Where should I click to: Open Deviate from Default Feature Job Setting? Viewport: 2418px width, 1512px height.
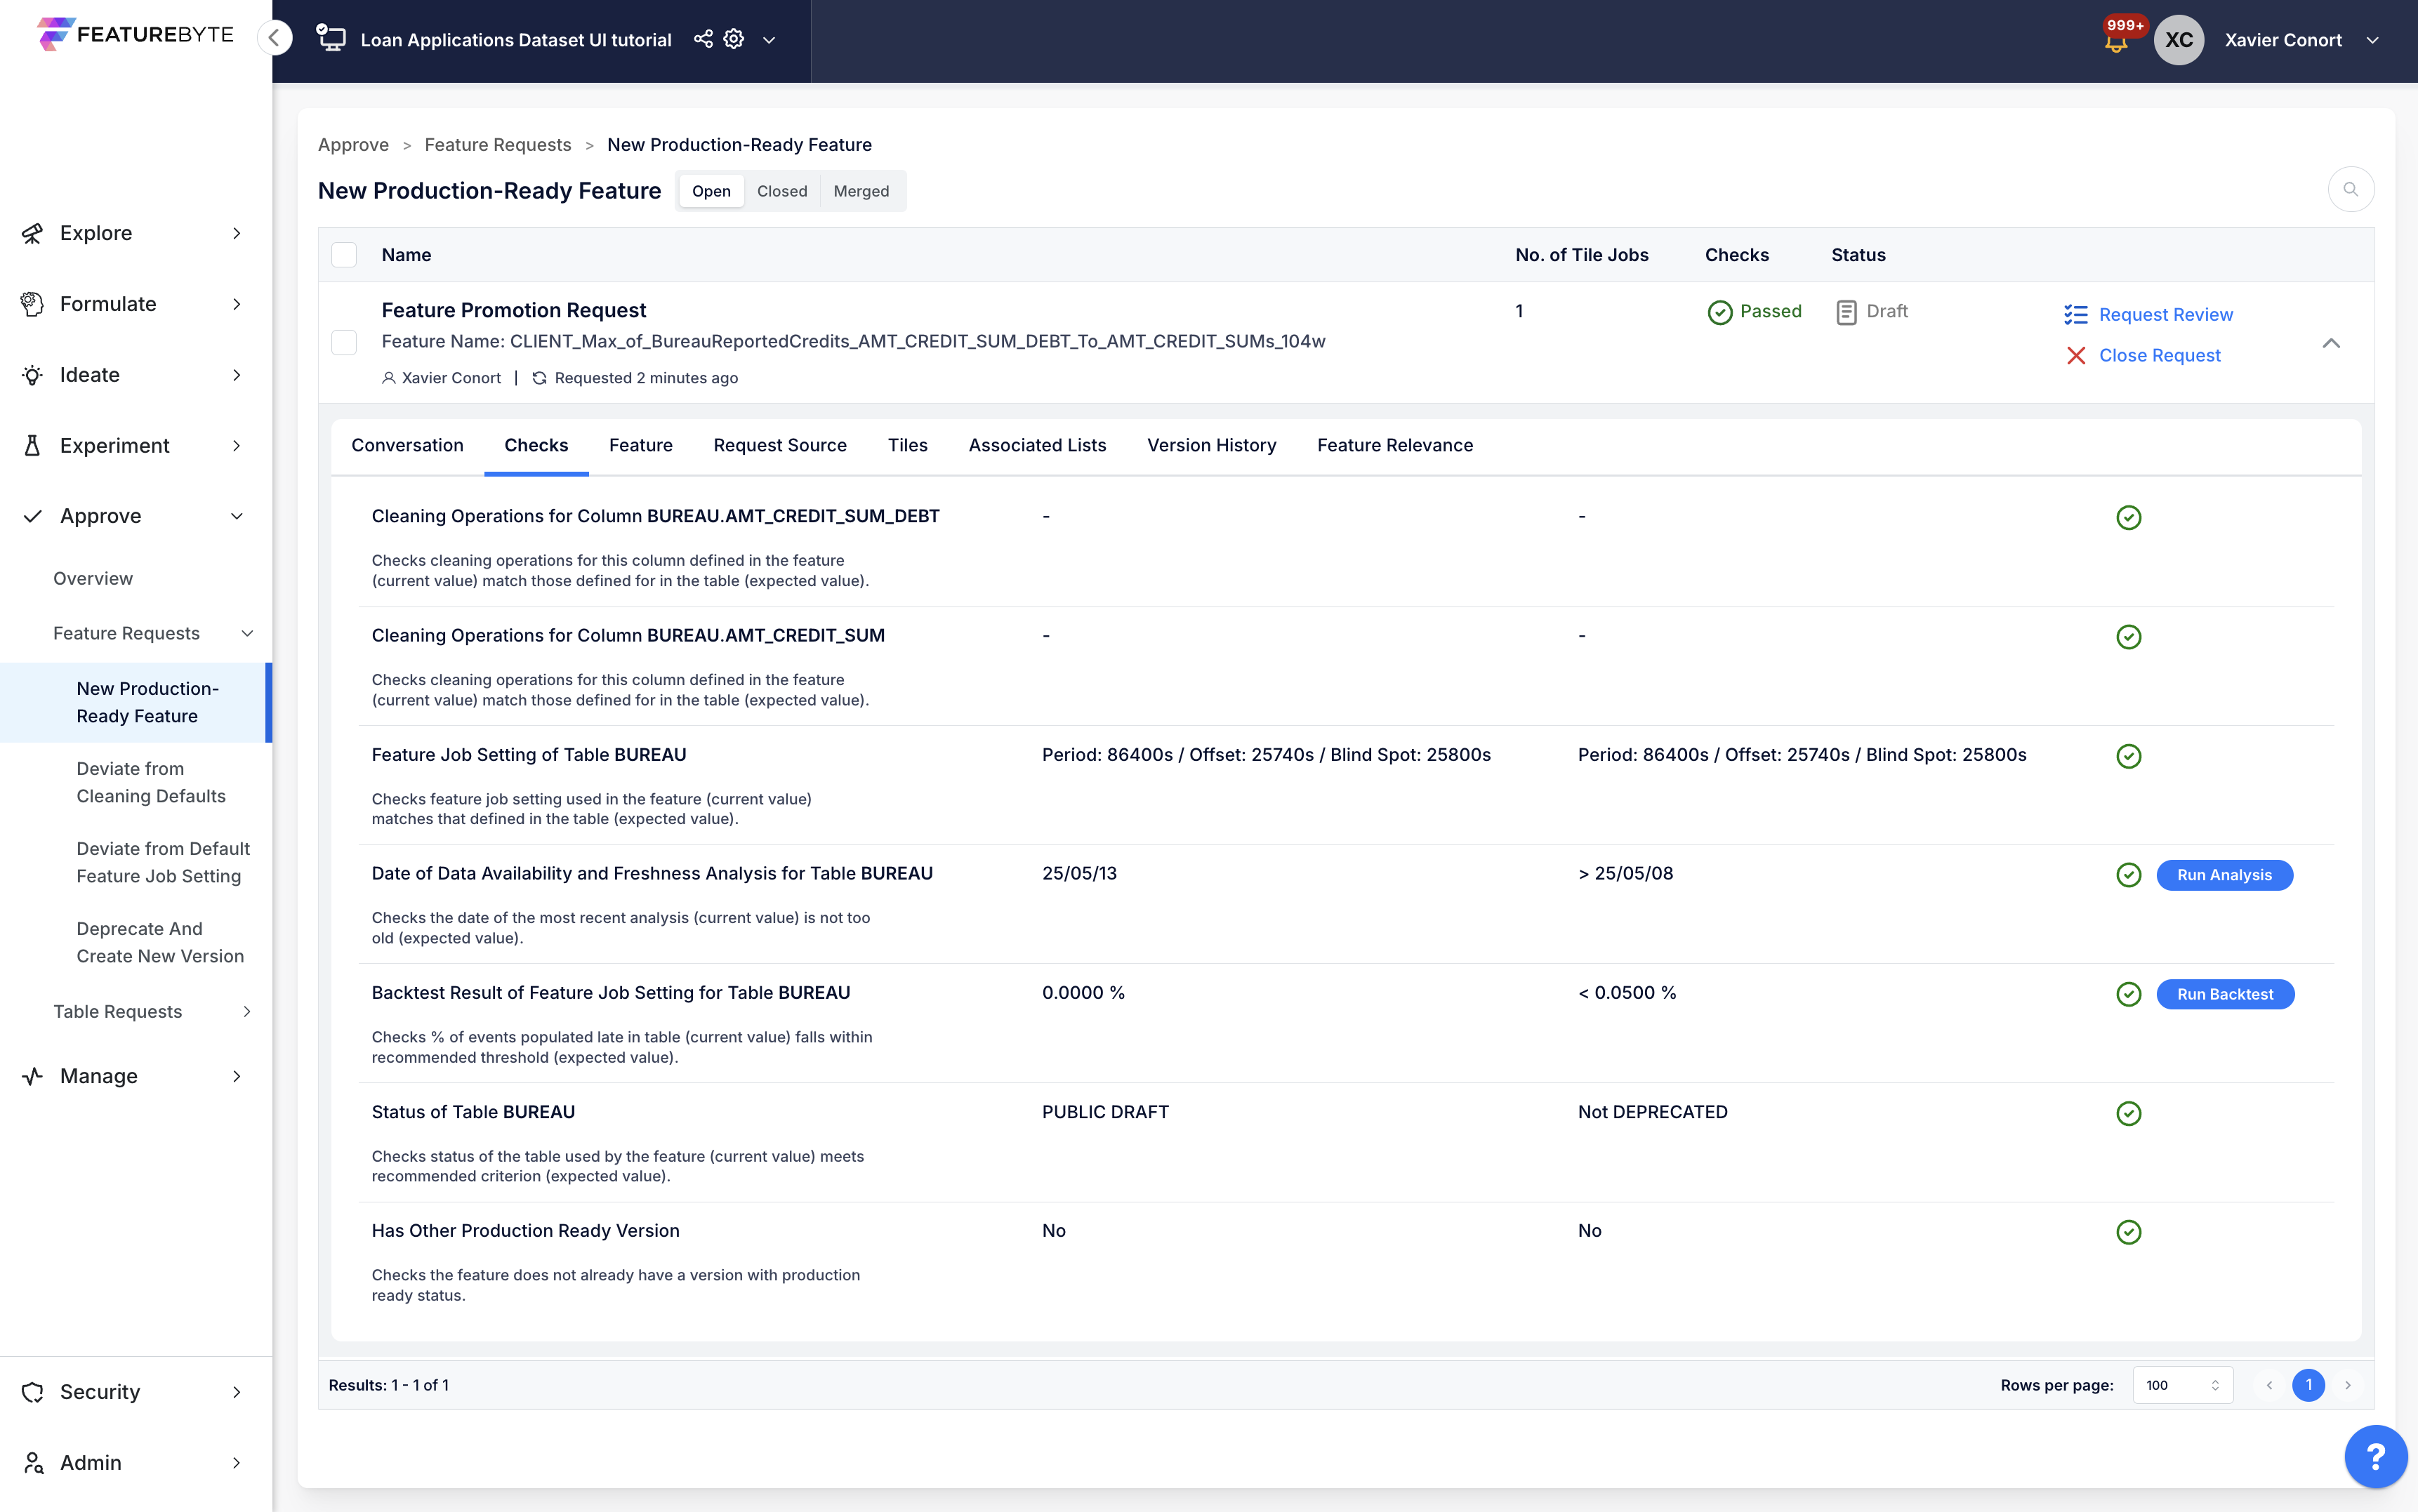coord(163,863)
